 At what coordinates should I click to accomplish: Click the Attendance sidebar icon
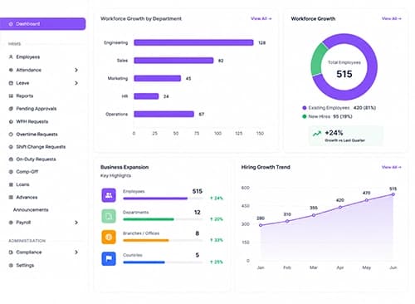click(11, 70)
